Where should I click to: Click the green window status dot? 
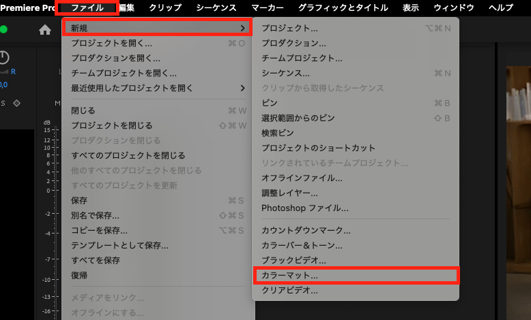(3, 29)
